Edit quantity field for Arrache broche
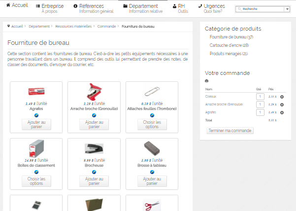Screen dimensions: 296x211 [260, 105]
